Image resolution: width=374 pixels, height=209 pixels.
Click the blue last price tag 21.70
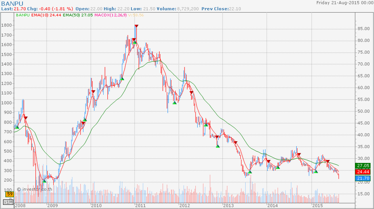tap(363, 178)
